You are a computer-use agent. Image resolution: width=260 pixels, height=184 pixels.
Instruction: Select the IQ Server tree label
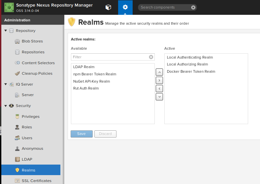point(24,84)
